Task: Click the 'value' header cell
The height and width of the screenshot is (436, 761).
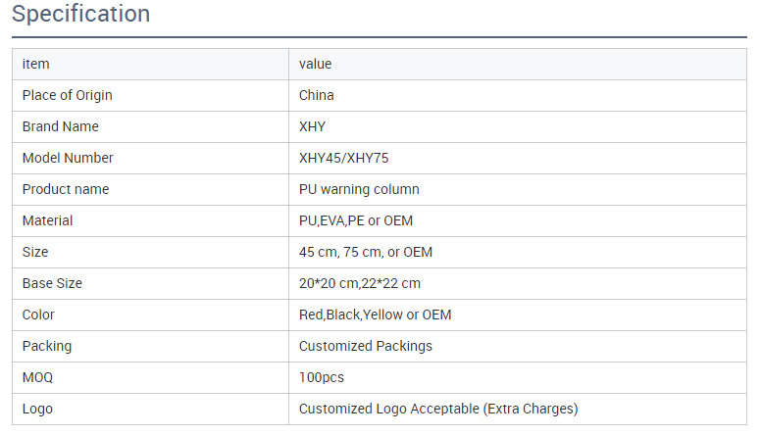Action: 316,64
